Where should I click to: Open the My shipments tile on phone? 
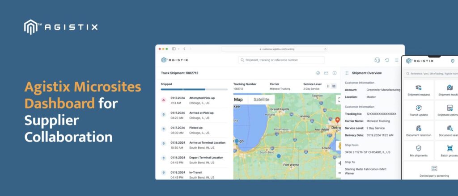pyautogui.click(x=419, y=151)
